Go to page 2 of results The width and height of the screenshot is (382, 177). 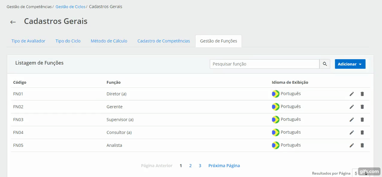[x=190, y=166]
